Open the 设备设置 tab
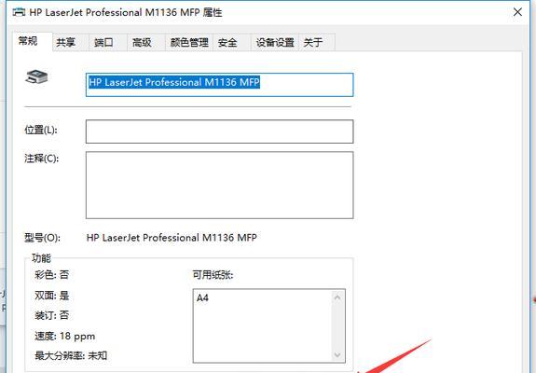The width and height of the screenshot is (536, 373). (275, 42)
